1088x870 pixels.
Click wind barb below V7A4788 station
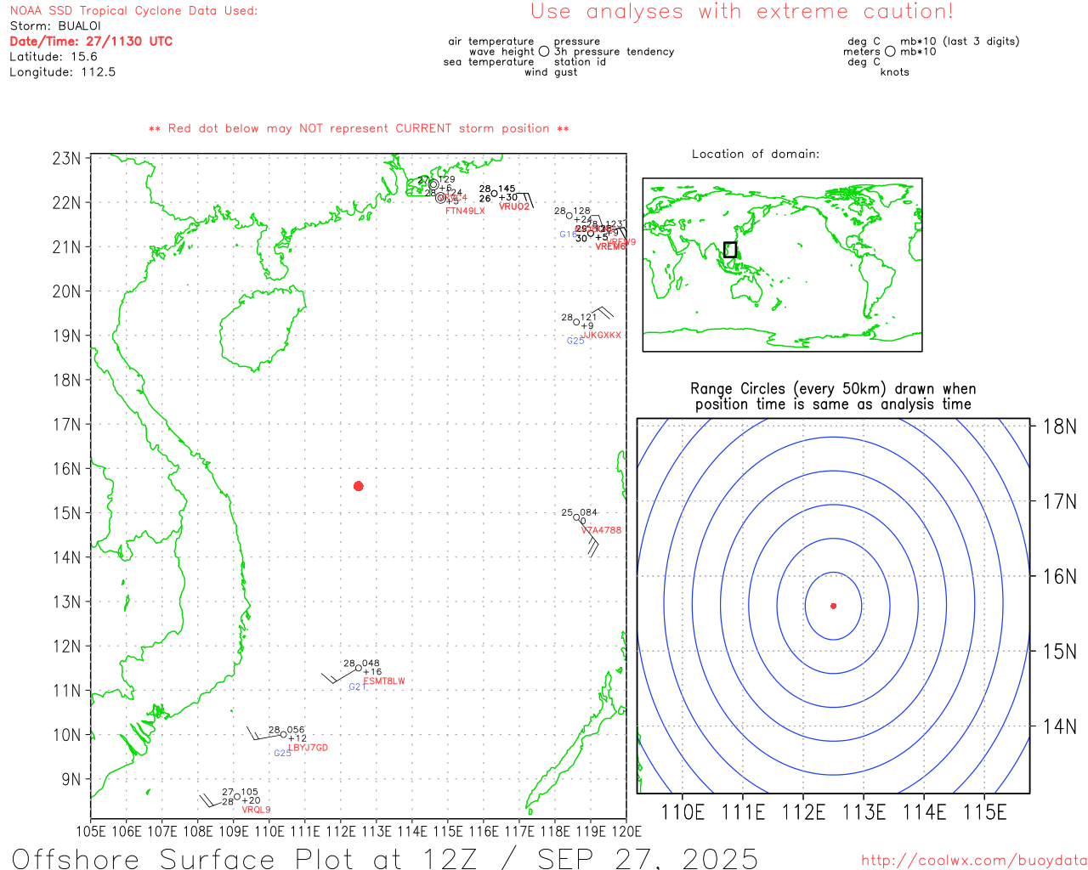coord(588,538)
